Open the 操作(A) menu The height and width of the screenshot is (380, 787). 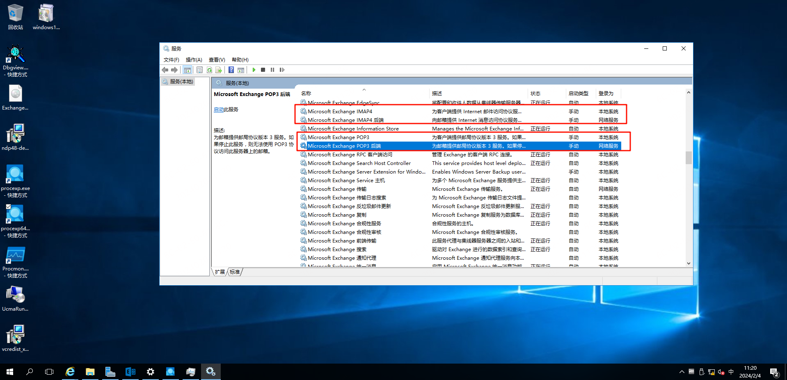(x=194, y=60)
